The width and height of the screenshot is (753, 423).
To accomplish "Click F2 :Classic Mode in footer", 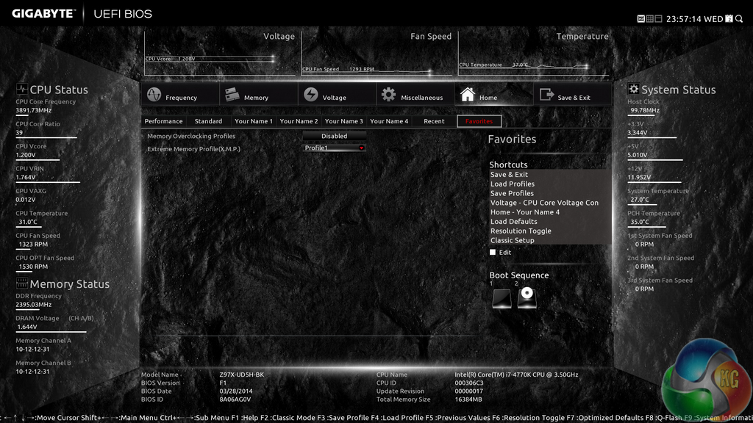I will point(288,418).
